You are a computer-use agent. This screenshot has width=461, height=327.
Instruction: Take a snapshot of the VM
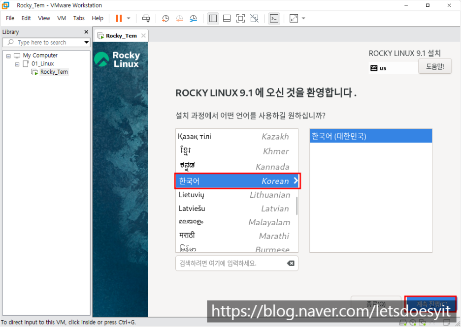[x=165, y=18]
